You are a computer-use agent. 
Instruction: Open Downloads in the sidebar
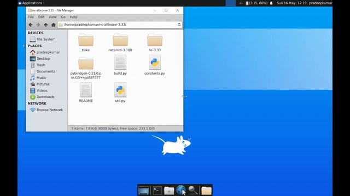pyautogui.click(x=42, y=97)
